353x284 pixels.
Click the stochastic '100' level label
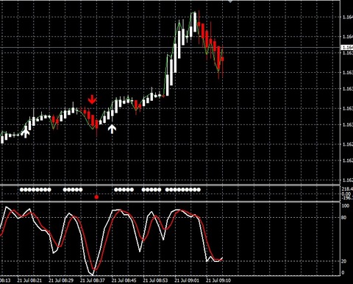346,206
